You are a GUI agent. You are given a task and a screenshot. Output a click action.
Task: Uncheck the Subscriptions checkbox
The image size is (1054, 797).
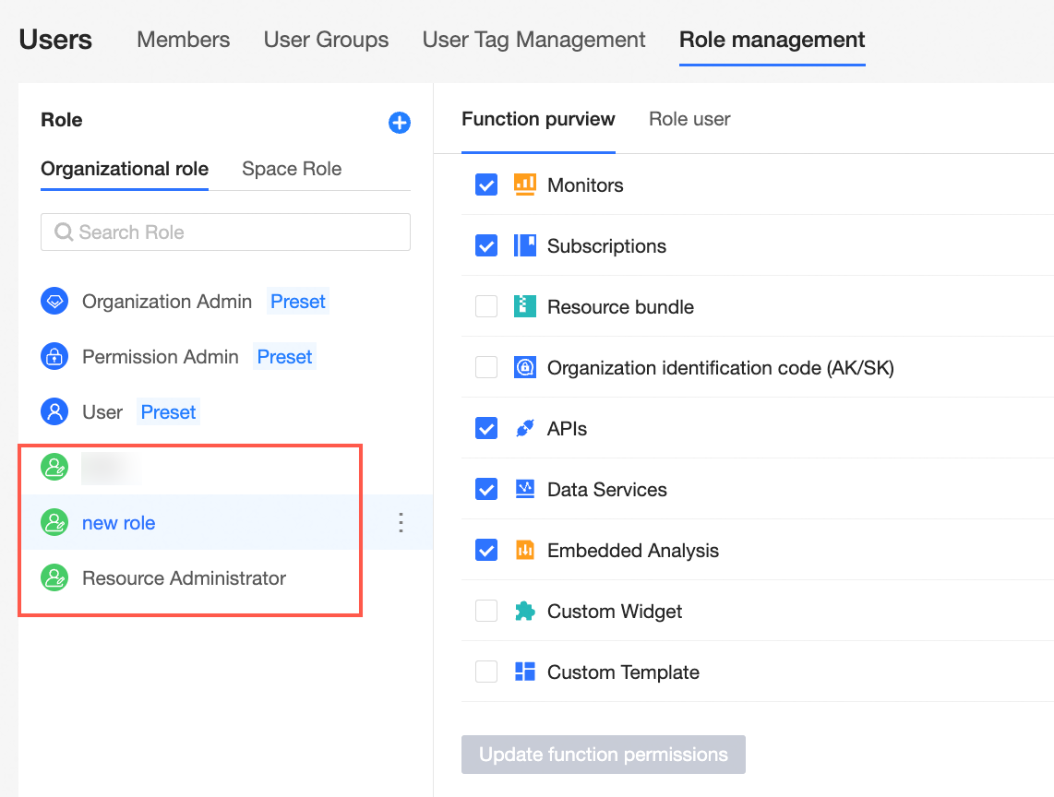[486, 246]
